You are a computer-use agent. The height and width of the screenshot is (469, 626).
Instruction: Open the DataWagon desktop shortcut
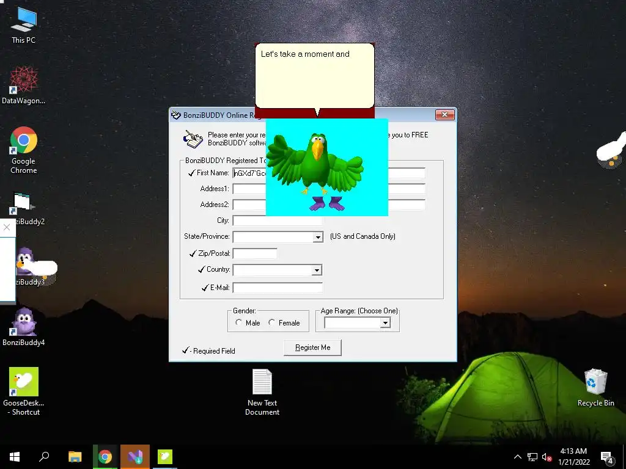pos(24,85)
